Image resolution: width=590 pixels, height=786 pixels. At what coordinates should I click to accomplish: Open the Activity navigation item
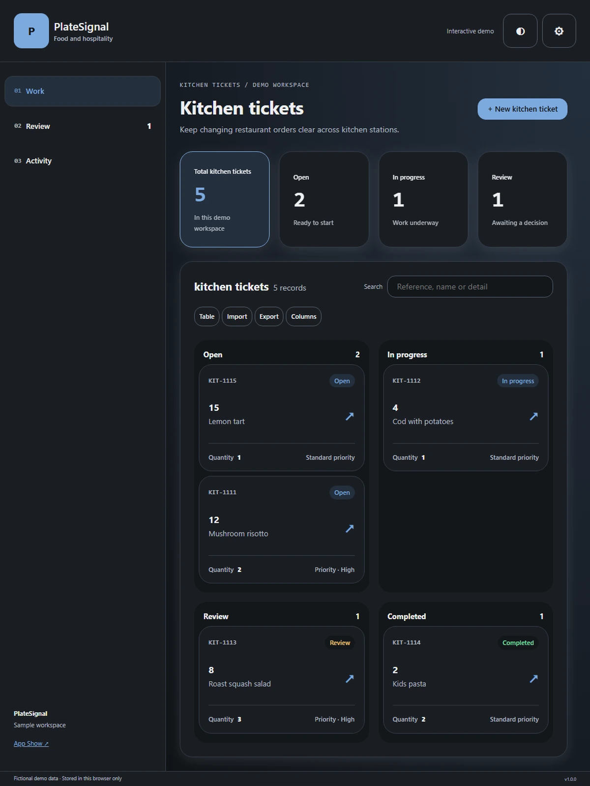(83, 161)
